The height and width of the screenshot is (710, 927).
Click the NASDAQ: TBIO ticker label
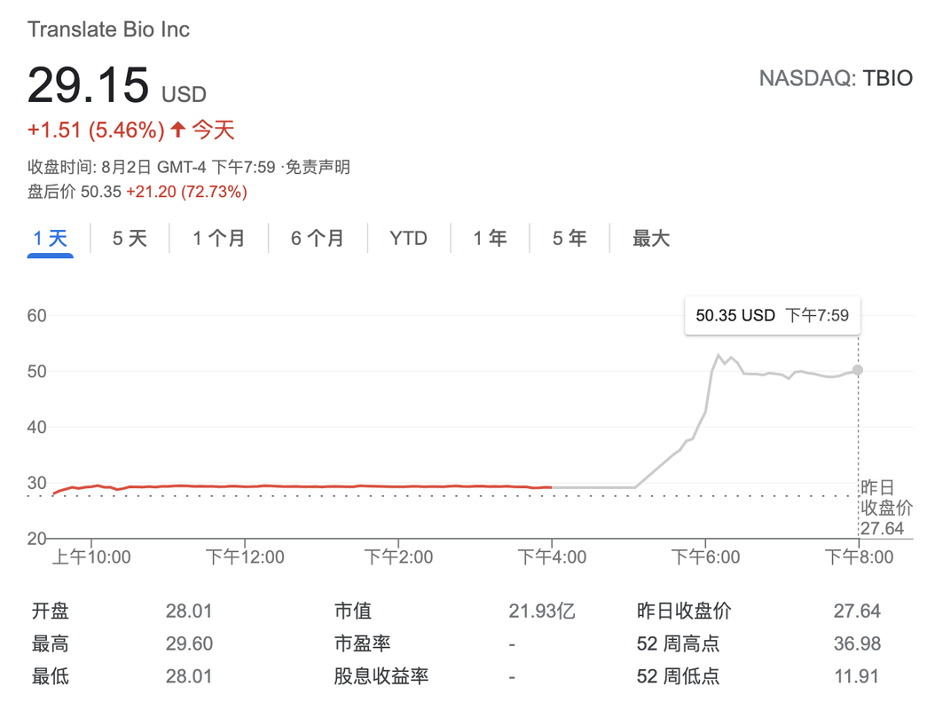coord(836,78)
